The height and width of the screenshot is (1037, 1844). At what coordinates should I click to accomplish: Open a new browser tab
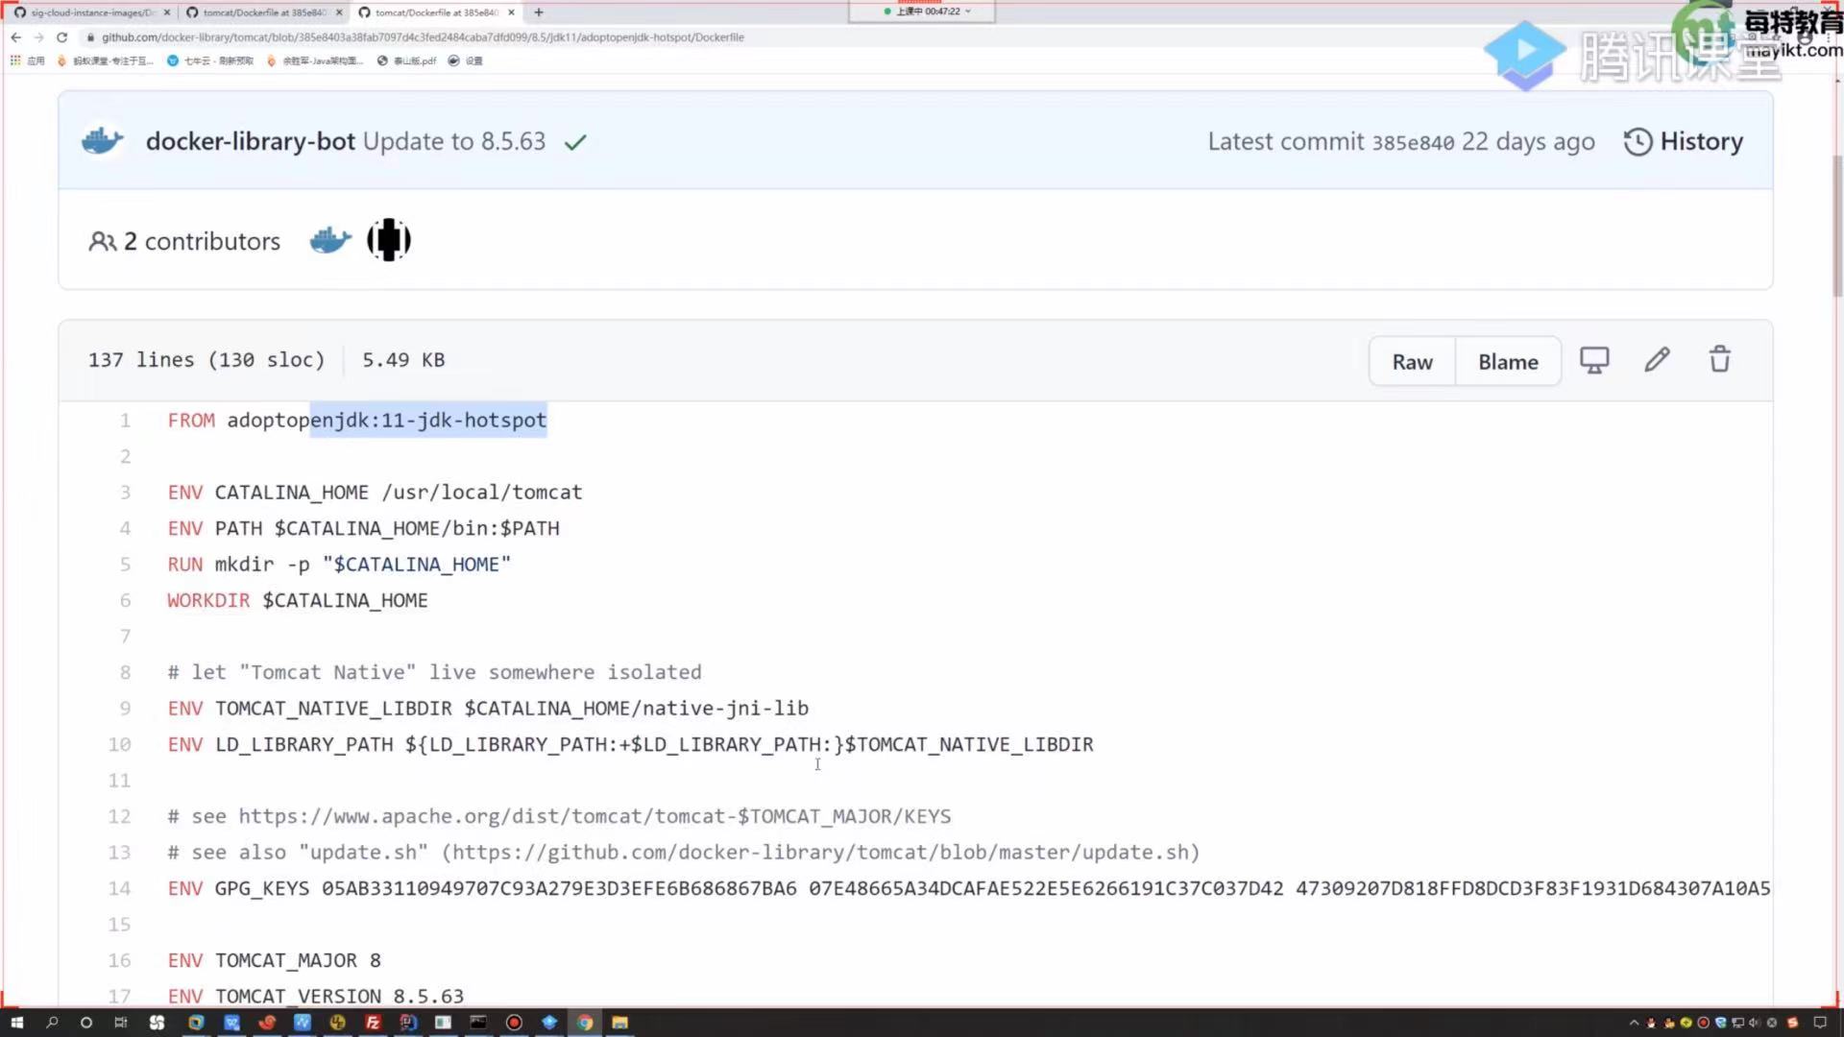[539, 12]
